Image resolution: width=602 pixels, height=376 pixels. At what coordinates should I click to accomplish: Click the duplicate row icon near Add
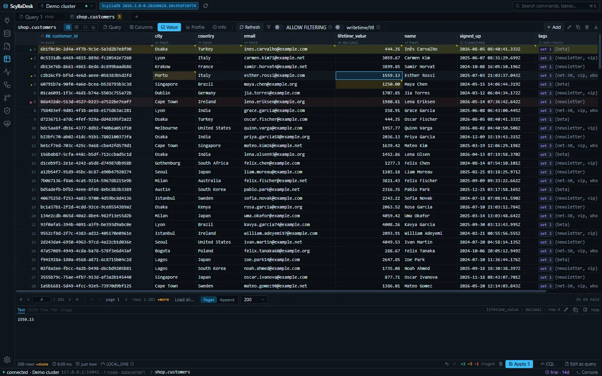578,27
